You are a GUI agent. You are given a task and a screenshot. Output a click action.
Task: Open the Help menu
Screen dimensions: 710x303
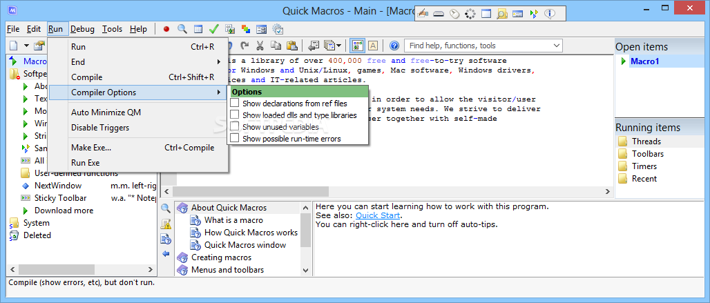[x=138, y=29]
